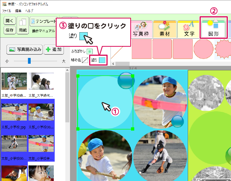Select the child on yellow toy thumbnail

click(x=14, y=173)
